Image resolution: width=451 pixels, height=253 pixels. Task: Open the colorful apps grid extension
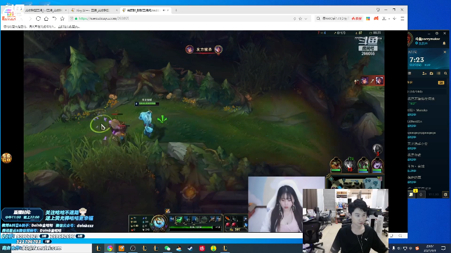(368, 19)
